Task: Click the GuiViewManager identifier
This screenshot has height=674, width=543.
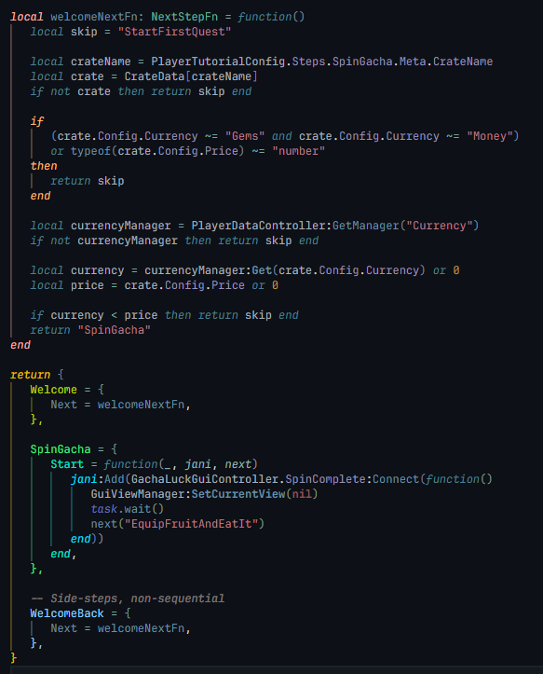Action: [x=138, y=494]
